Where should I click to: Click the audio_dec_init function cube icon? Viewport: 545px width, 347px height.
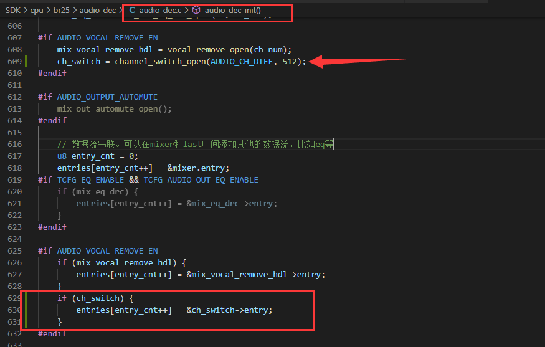click(196, 10)
